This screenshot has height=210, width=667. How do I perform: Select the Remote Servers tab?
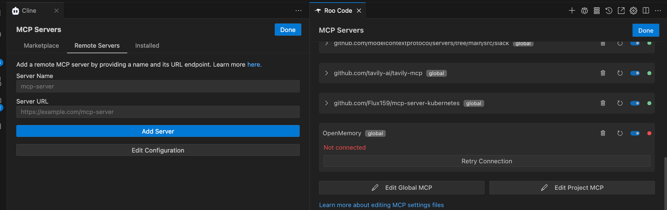[x=97, y=45]
